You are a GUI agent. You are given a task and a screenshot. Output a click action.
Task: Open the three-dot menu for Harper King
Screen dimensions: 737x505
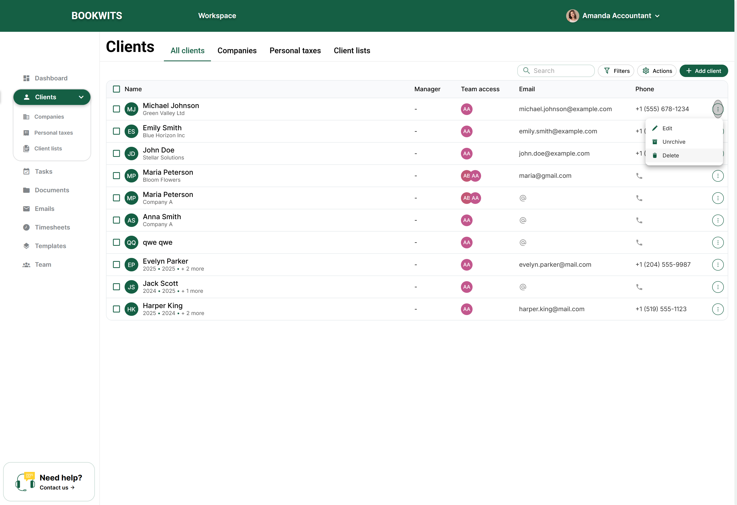pyautogui.click(x=718, y=309)
